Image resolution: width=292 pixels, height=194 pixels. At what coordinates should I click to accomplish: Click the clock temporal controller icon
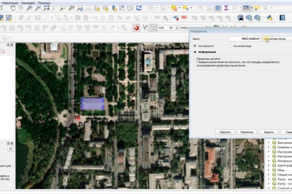(x=130, y=8)
